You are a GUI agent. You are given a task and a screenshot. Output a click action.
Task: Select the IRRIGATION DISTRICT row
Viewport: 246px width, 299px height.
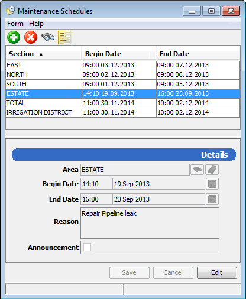coord(123,112)
